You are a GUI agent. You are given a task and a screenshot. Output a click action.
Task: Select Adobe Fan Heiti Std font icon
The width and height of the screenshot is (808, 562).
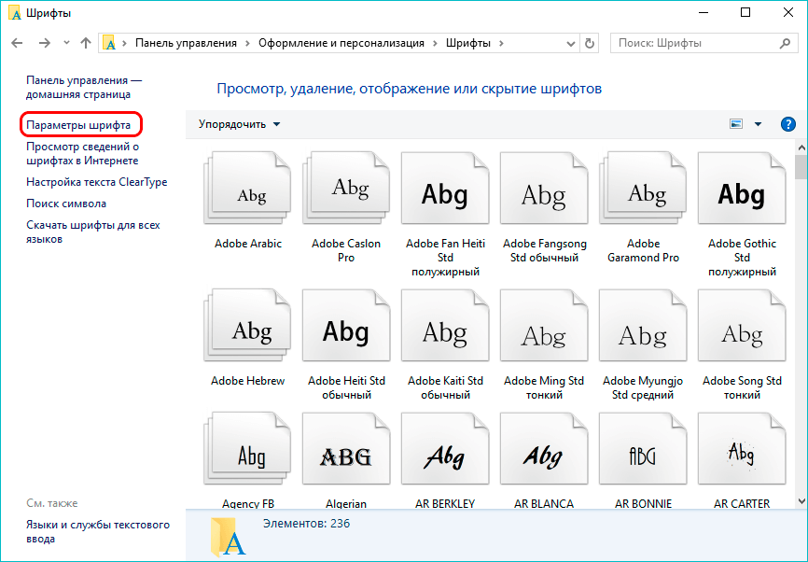coord(445,189)
